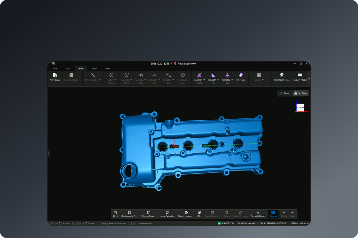Viewport: 358px width, 238px height.
Task: Click the save icon in title bar
Action: [53, 63]
